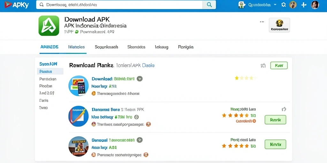This screenshot has width=327, height=163.
Task: Click the plus icon in header
Action: pyautogui.click(x=304, y=5)
